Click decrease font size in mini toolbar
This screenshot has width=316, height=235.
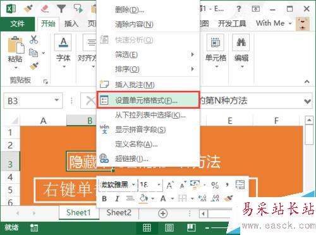(x=183, y=185)
